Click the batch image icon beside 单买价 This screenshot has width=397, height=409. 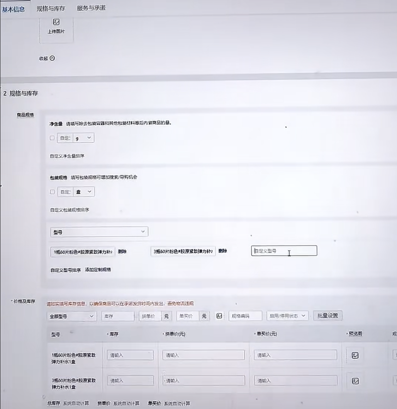219,316
